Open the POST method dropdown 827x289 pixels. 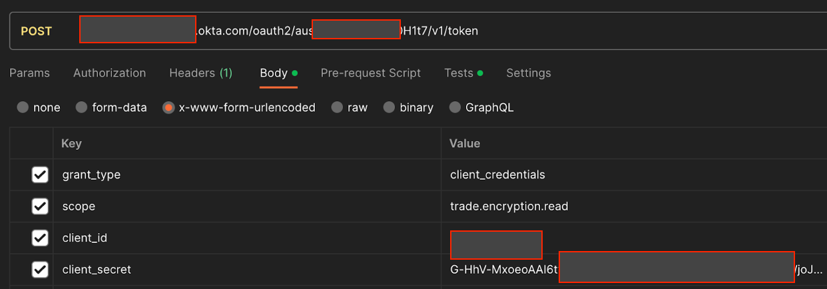pyautogui.click(x=37, y=31)
